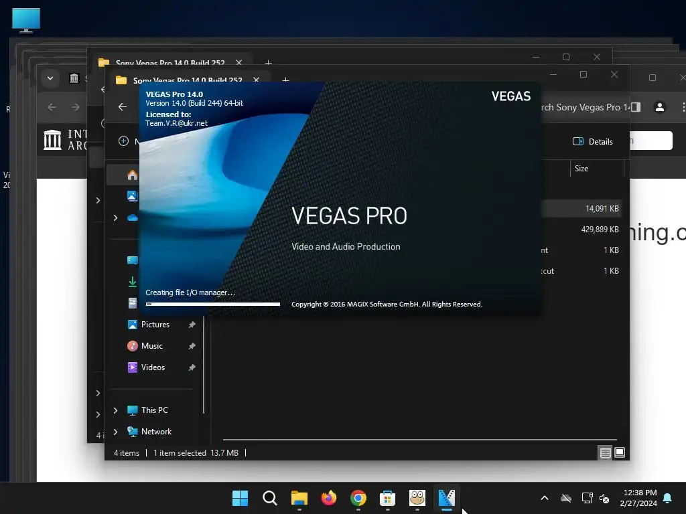Go forward in the Chrome window behind
The height and width of the screenshot is (514, 686).
pos(75,107)
